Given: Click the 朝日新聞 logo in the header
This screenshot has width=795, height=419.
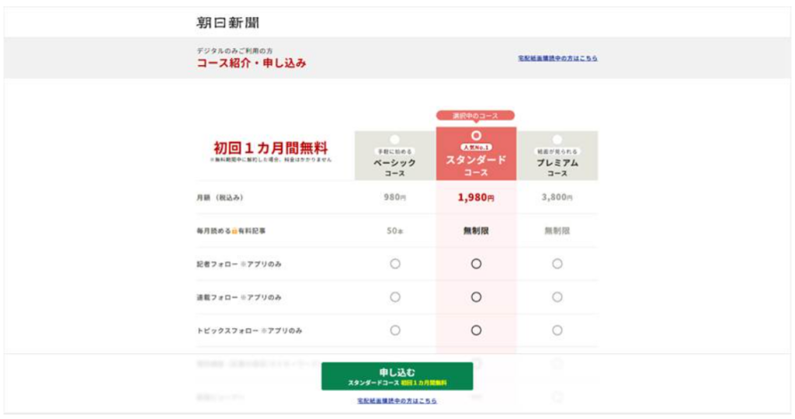Looking at the screenshot, I should [x=227, y=23].
